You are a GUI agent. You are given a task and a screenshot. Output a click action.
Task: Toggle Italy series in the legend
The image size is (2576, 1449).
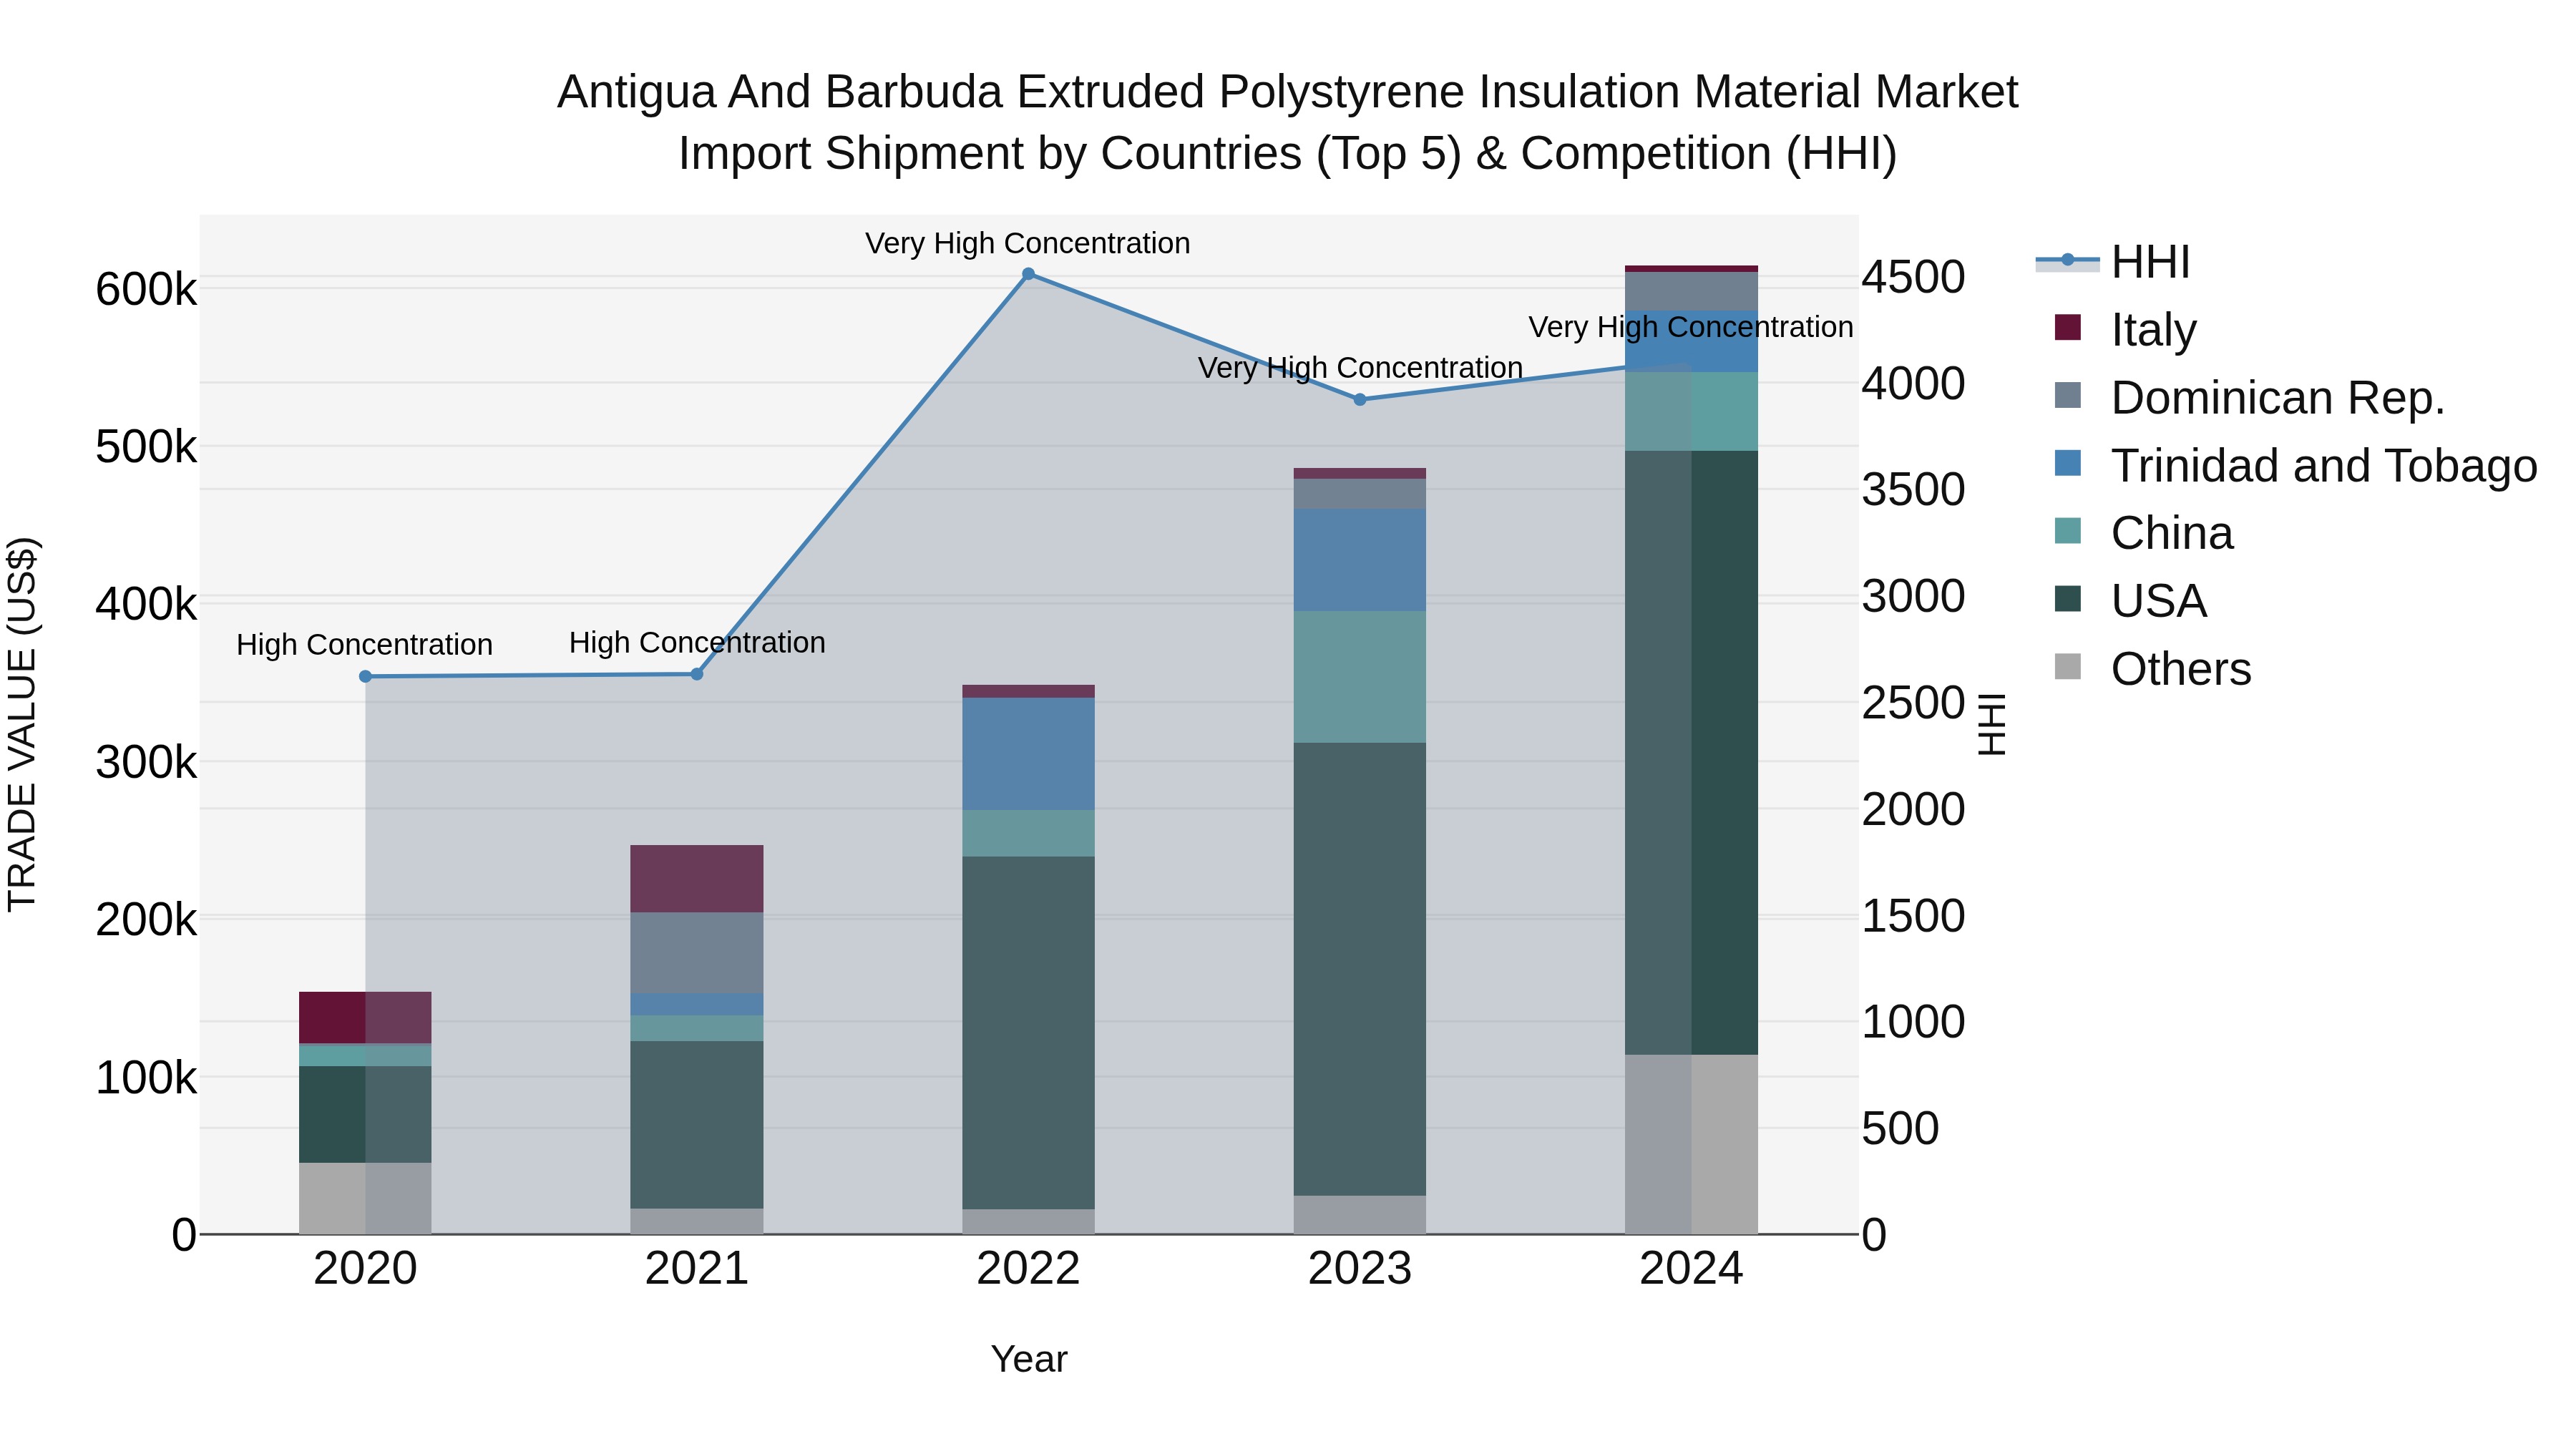point(2125,329)
